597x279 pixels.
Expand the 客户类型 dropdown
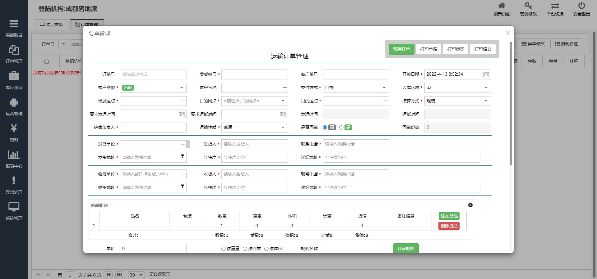[182, 88]
